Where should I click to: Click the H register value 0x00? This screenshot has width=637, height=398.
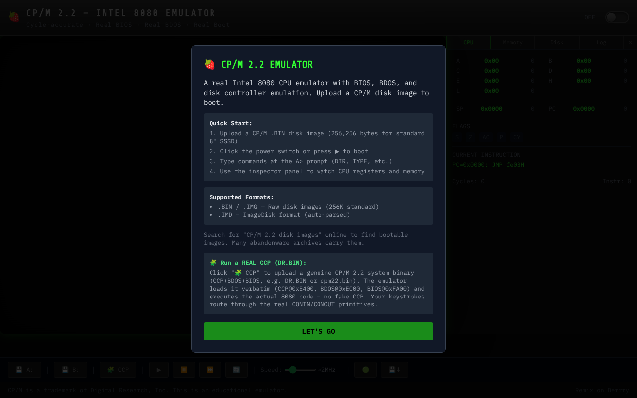[584, 81]
